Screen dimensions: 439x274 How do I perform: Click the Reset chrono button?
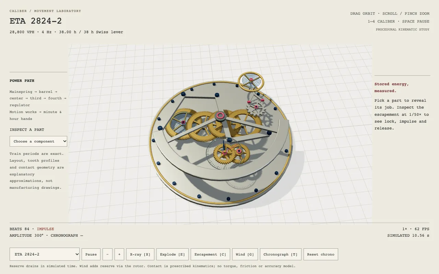tap(321, 254)
